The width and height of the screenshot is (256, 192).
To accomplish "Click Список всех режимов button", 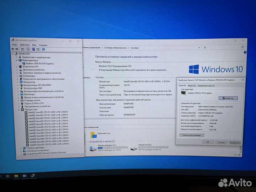I will (x=192, y=135).
